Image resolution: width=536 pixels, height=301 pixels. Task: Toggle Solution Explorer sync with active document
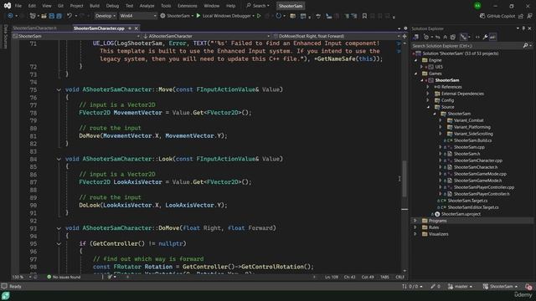click(437, 37)
